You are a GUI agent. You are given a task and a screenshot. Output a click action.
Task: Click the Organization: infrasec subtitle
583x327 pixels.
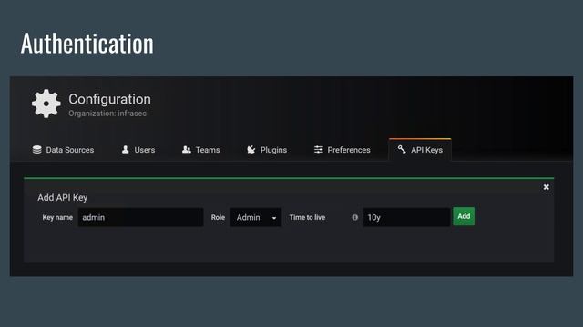[x=107, y=114]
